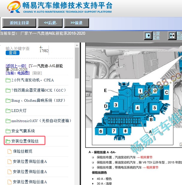Open the 返回上一级 link
The width and height of the screenshot is (182, 185).
(16, 66)
